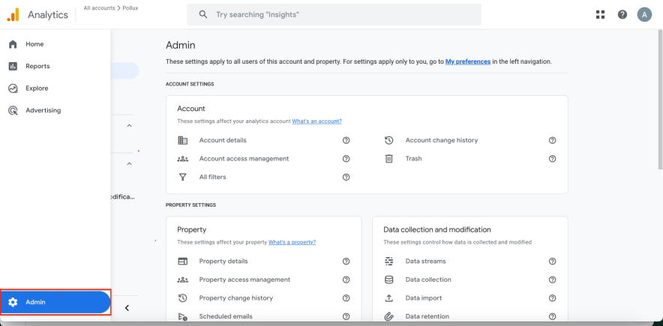Collapse the lower section chevron in admin nav

click(x=130, y=164)
